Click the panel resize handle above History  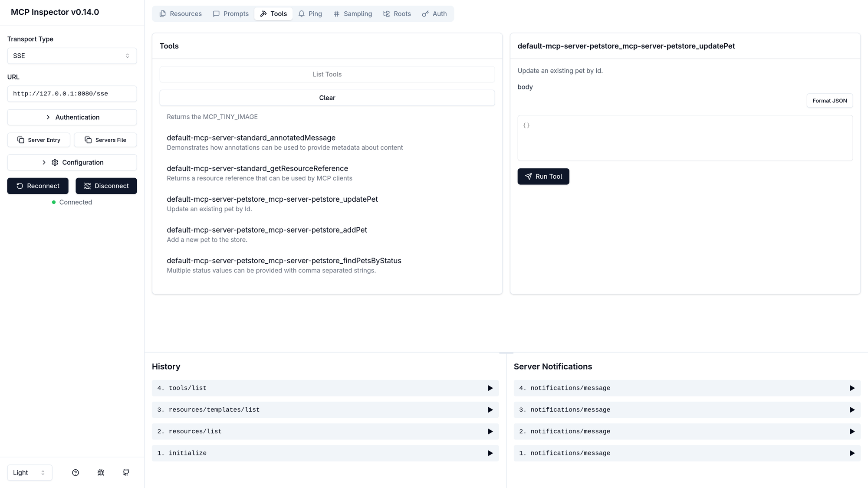pyautogui.click(x=506, y=353)
